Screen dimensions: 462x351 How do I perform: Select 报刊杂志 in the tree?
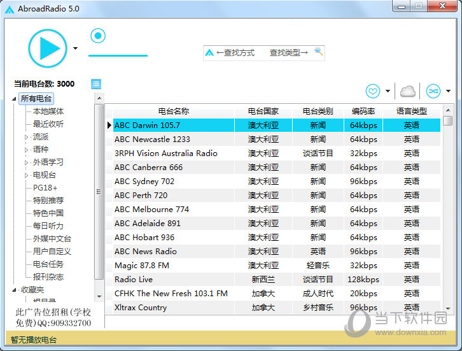click(48, 277)
